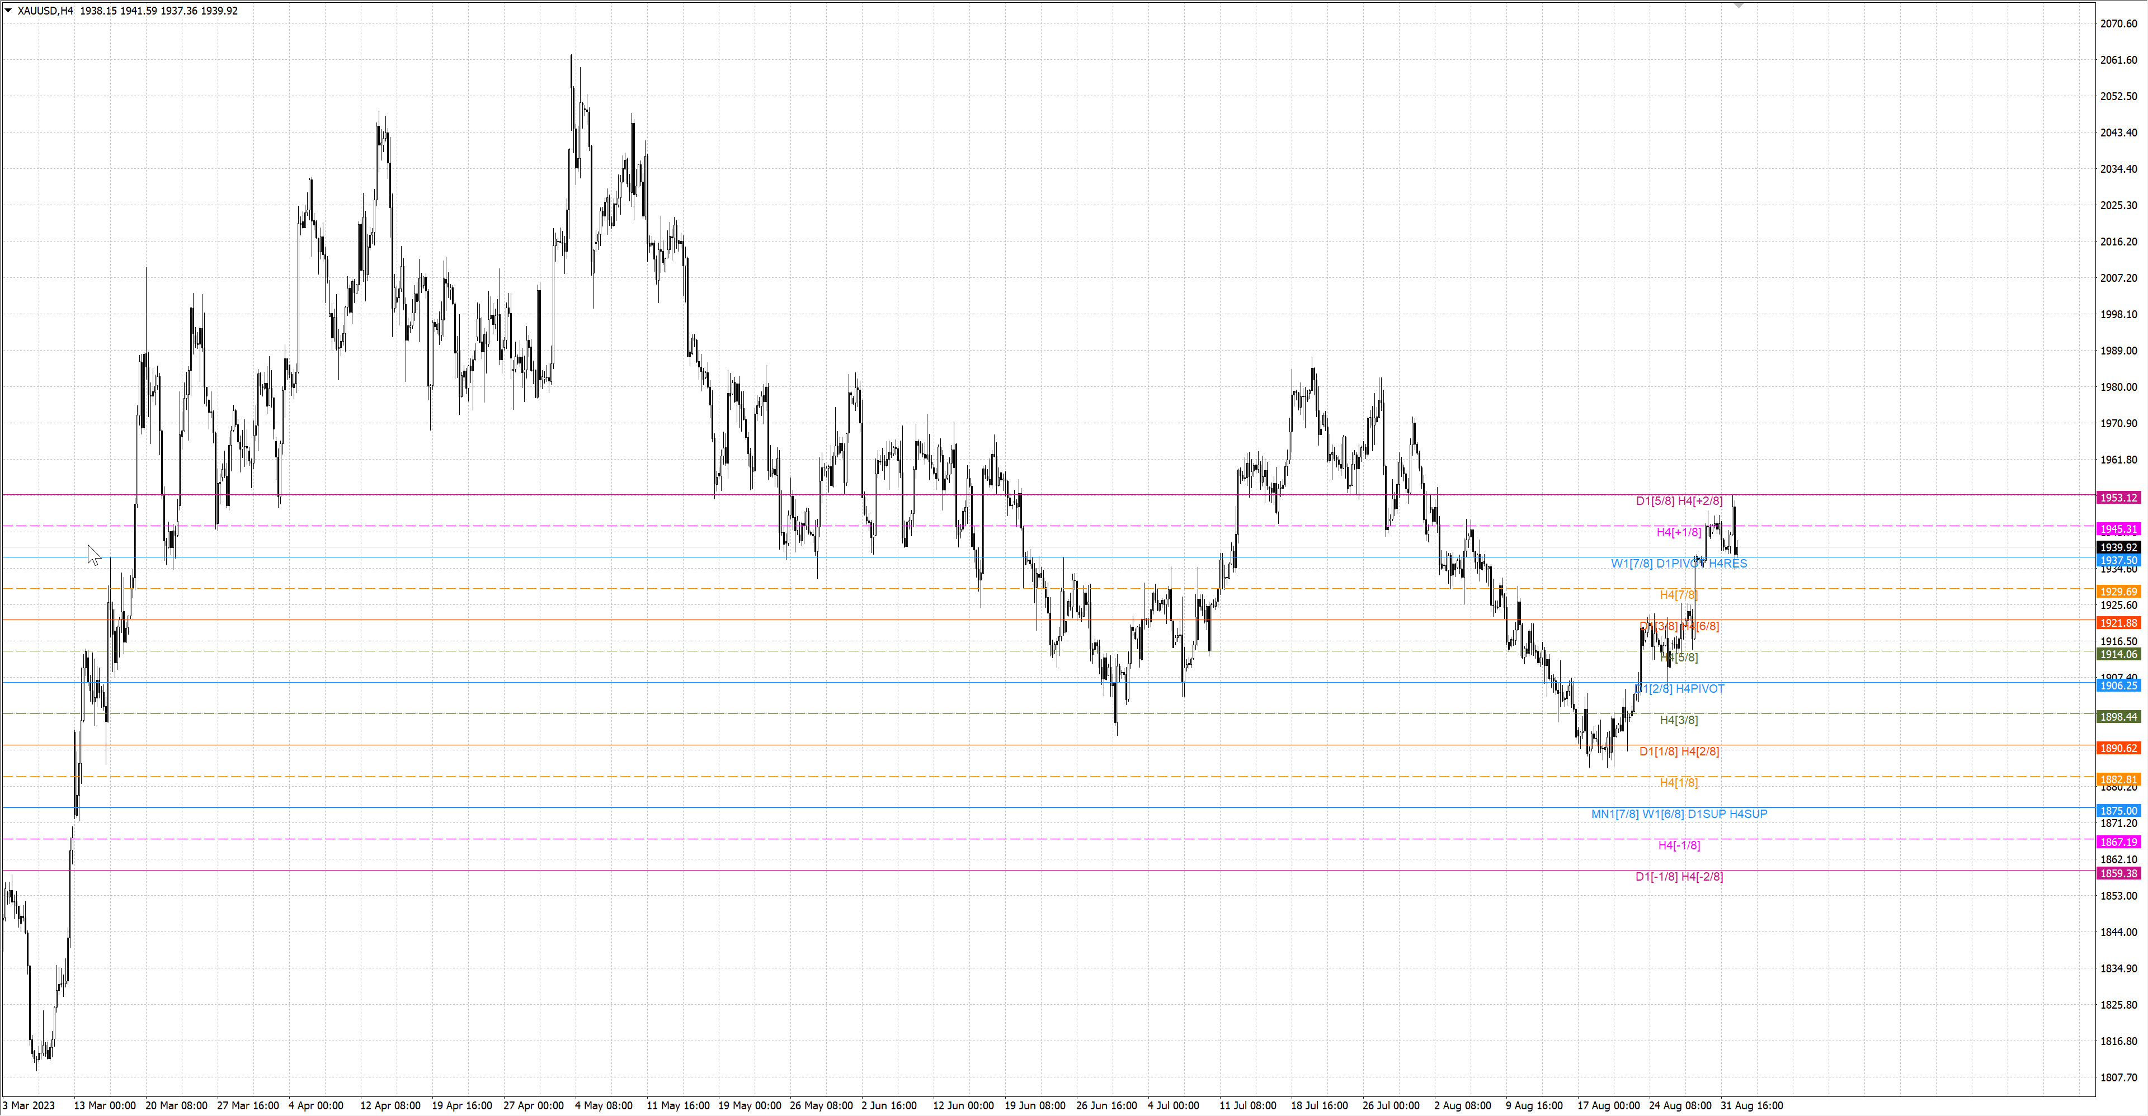The height and width of the screenshot is (1116, 2148).
Task: Click the blue 1875.00 price tag
Action: click(2118, 810)
